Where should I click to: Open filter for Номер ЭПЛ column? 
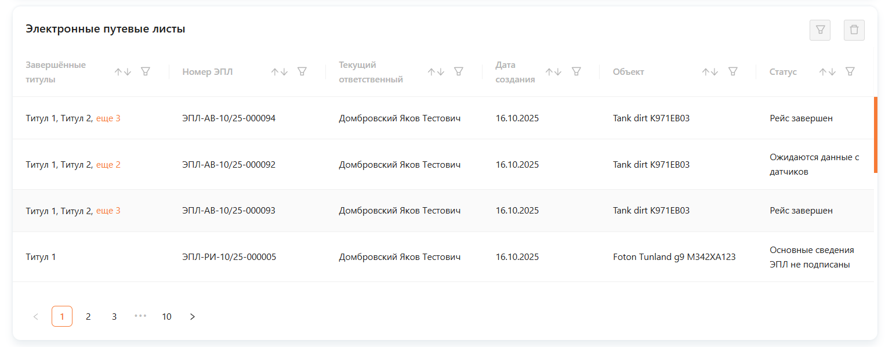point(302,71)
